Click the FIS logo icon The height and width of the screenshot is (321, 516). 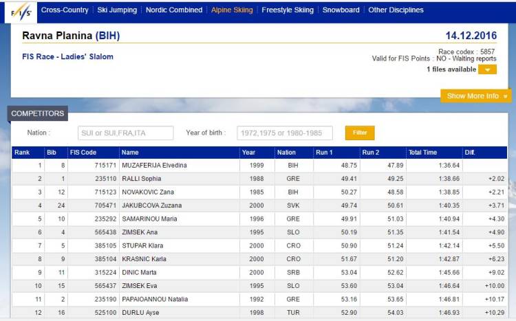pos(19,12)
